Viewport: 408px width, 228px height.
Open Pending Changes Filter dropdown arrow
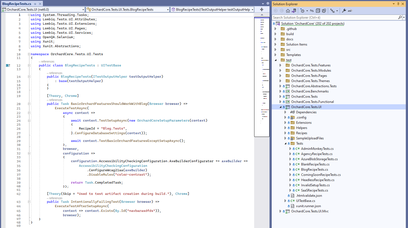[x=307, y=11]
